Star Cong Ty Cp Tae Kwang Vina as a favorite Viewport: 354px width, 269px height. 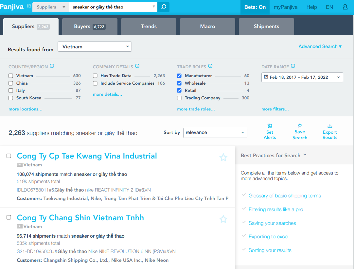point(223,158)
